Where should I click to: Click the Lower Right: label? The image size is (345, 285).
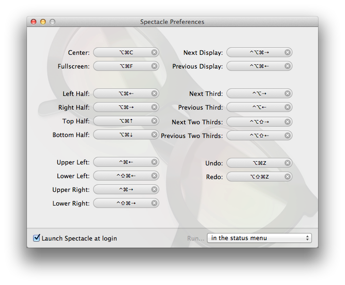click(71, 203)
